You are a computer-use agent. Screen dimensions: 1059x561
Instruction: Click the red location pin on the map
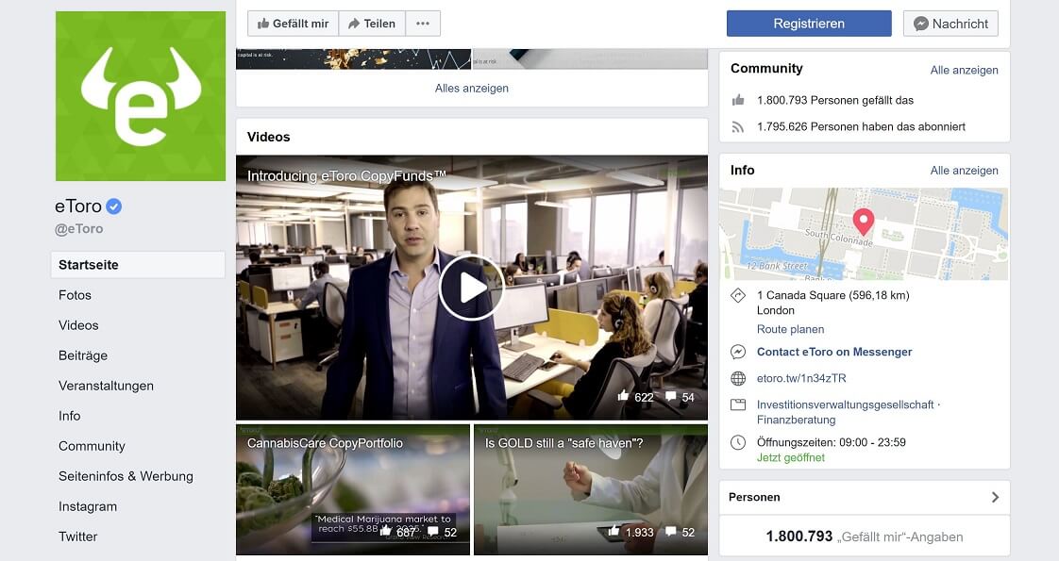coord(863,222)
